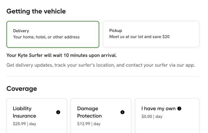The height and width of the screenshot is (133, 208).
Task: Click the Damage Protection info icon
Action: 122,112
